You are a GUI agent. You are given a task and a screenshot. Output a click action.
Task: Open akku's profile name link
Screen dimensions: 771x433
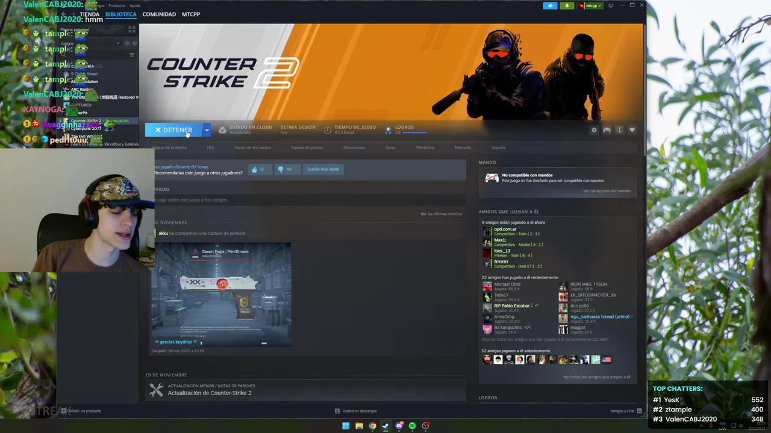(x=163, y=233)
